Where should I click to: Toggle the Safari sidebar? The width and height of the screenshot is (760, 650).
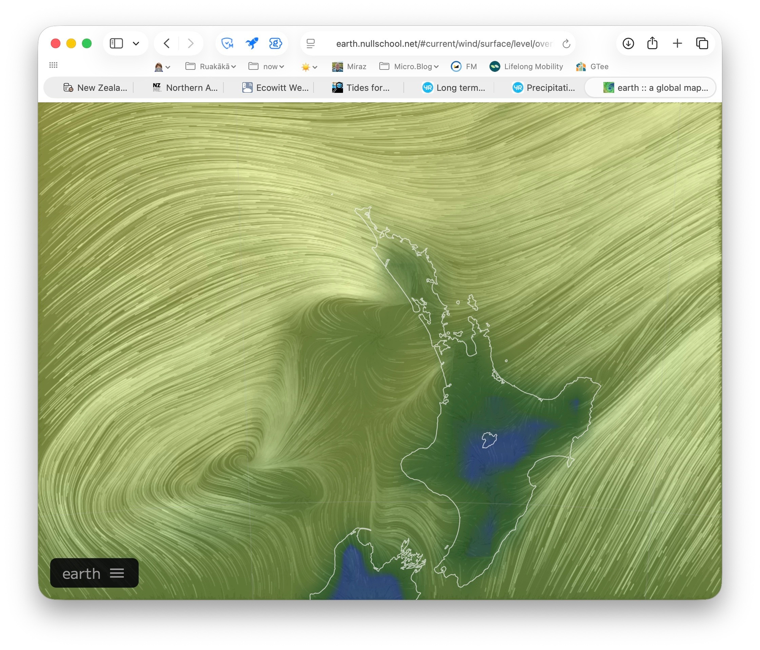(116, 44)
